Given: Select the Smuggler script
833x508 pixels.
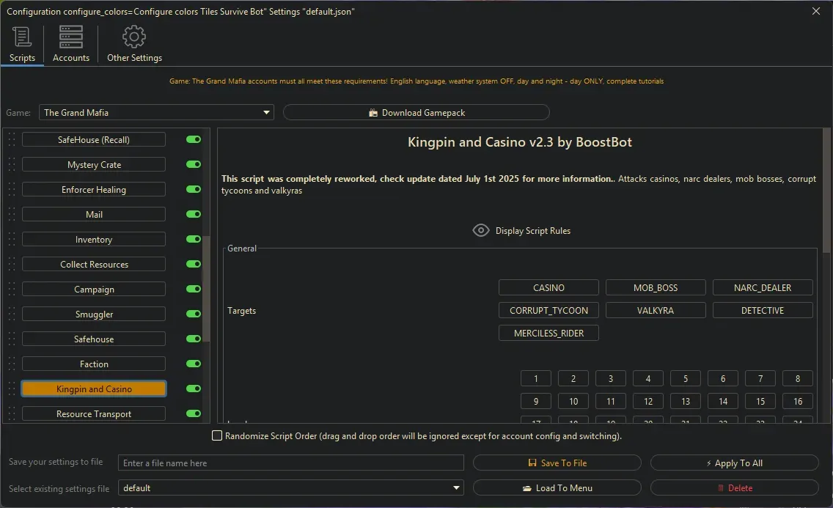Looking at the screenshot, I should click(x=94, y=314).
